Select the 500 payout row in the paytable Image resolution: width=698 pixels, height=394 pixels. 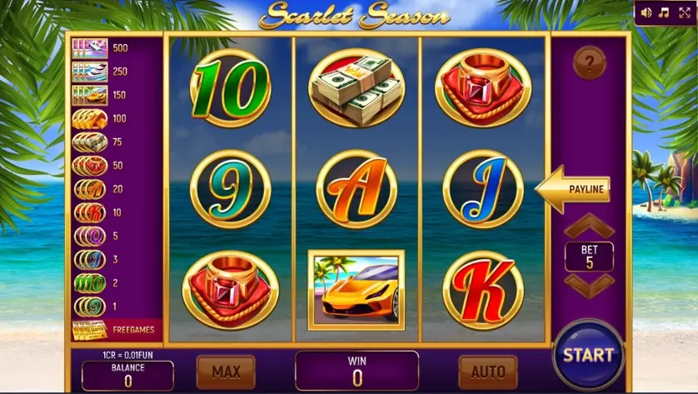tap(116, 48)
